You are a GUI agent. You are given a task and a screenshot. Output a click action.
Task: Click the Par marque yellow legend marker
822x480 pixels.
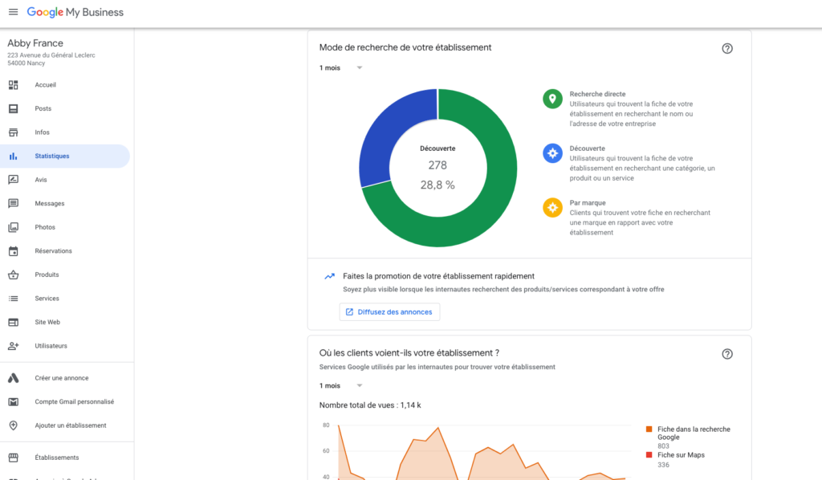tap(552, 207)
